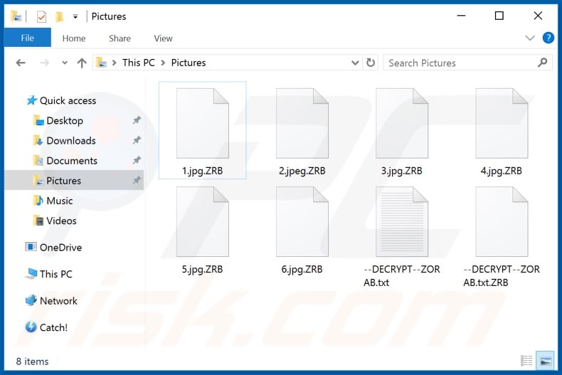Open the File tab
Screen dimensions: 562x375
tap(28, 38)
